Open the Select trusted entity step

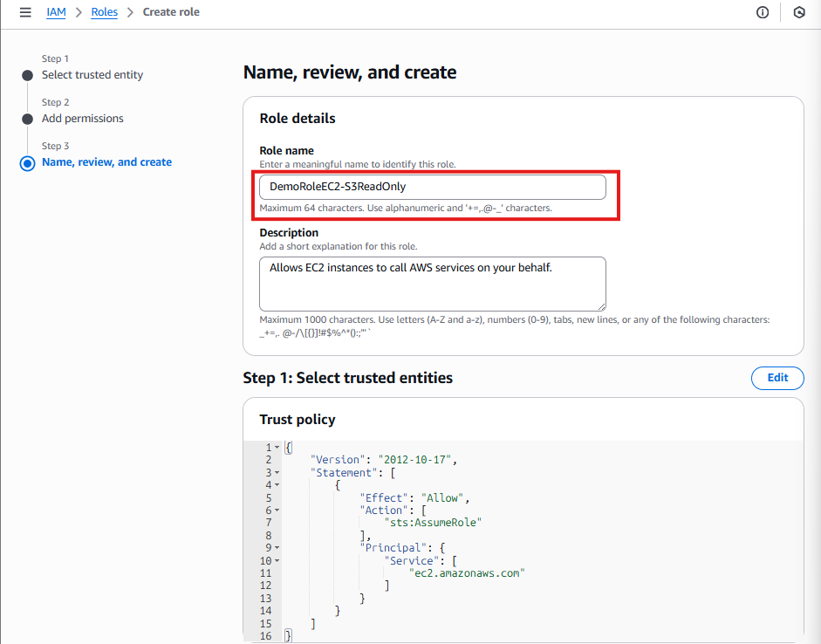92,75
